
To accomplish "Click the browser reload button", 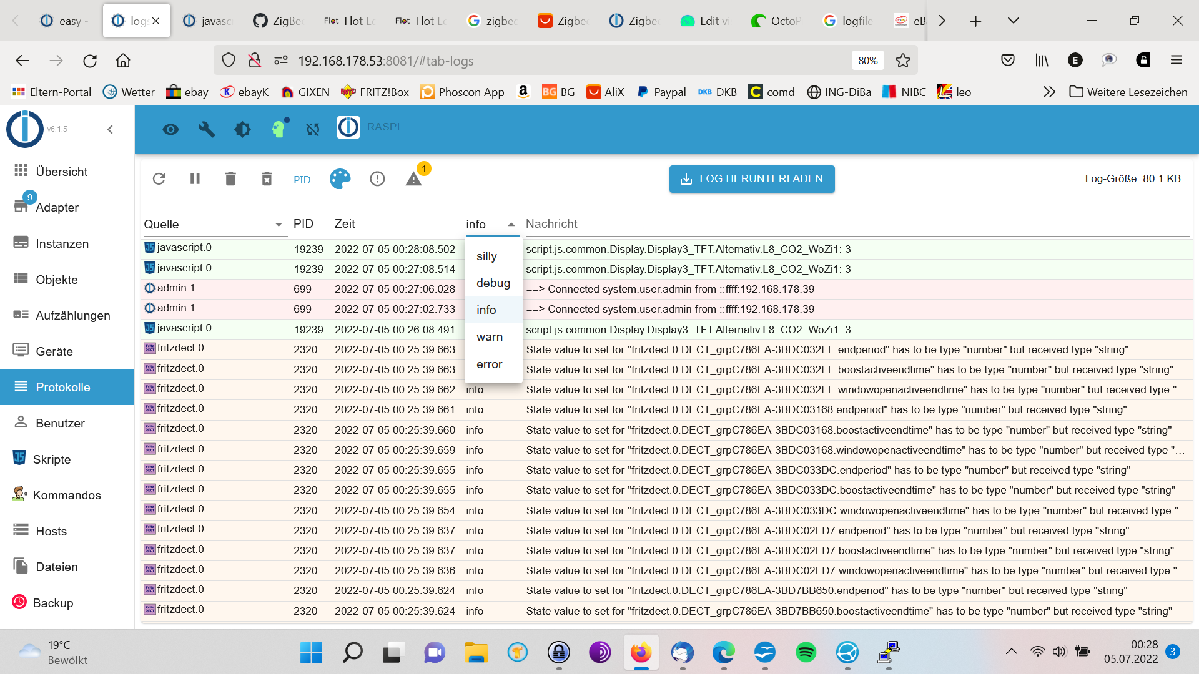I will pos(90,61).
